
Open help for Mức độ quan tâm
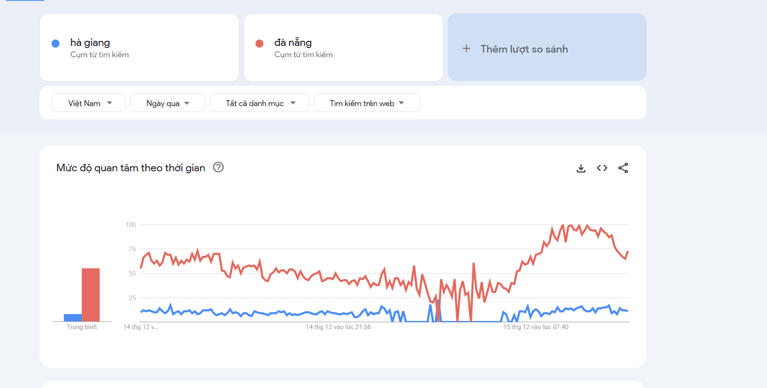[218, 167]
